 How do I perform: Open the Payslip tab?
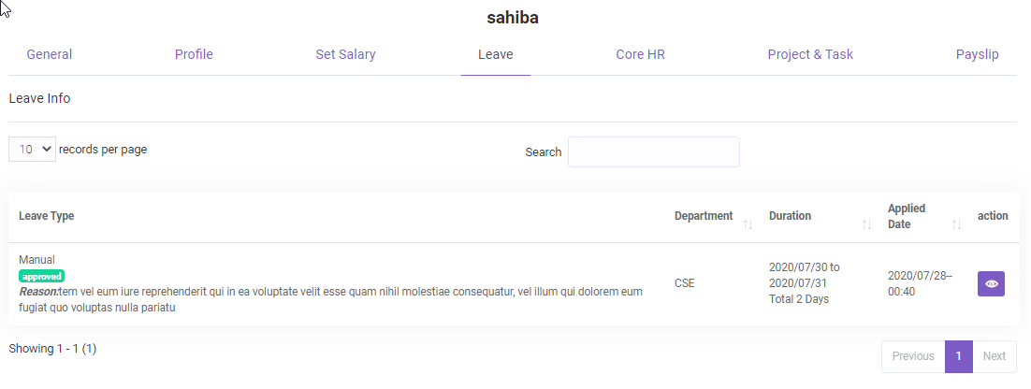point(977,54)
